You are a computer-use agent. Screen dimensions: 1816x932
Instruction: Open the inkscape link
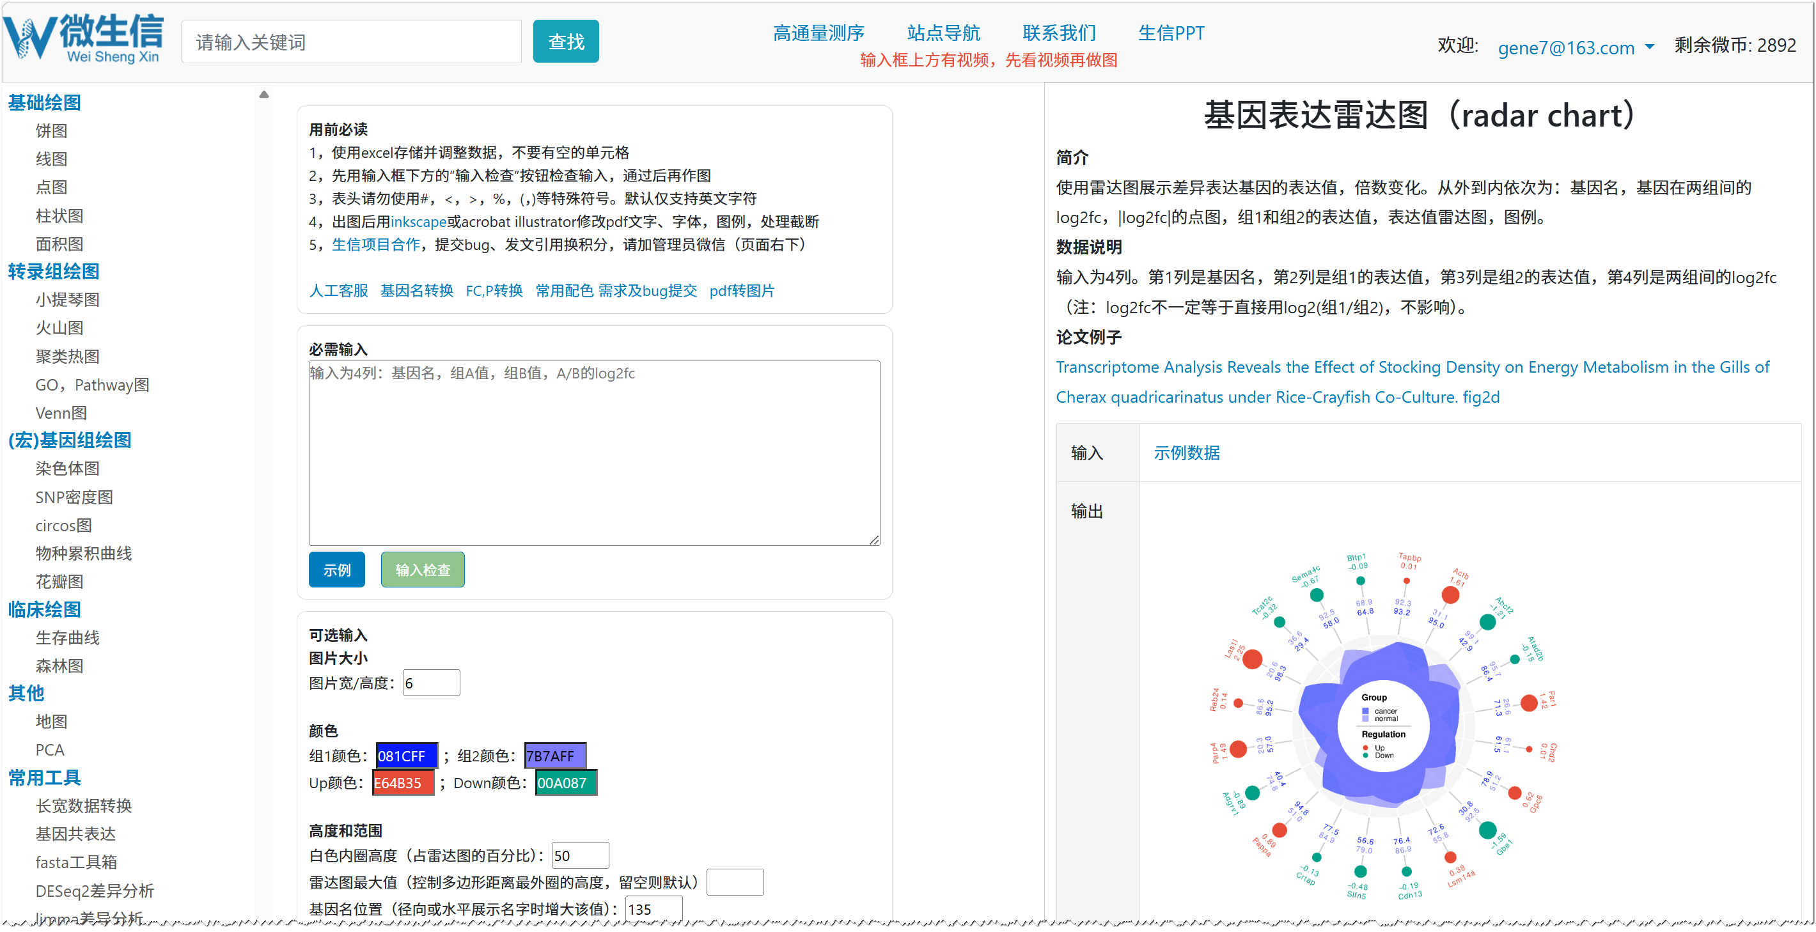click(x=418, y=222)
